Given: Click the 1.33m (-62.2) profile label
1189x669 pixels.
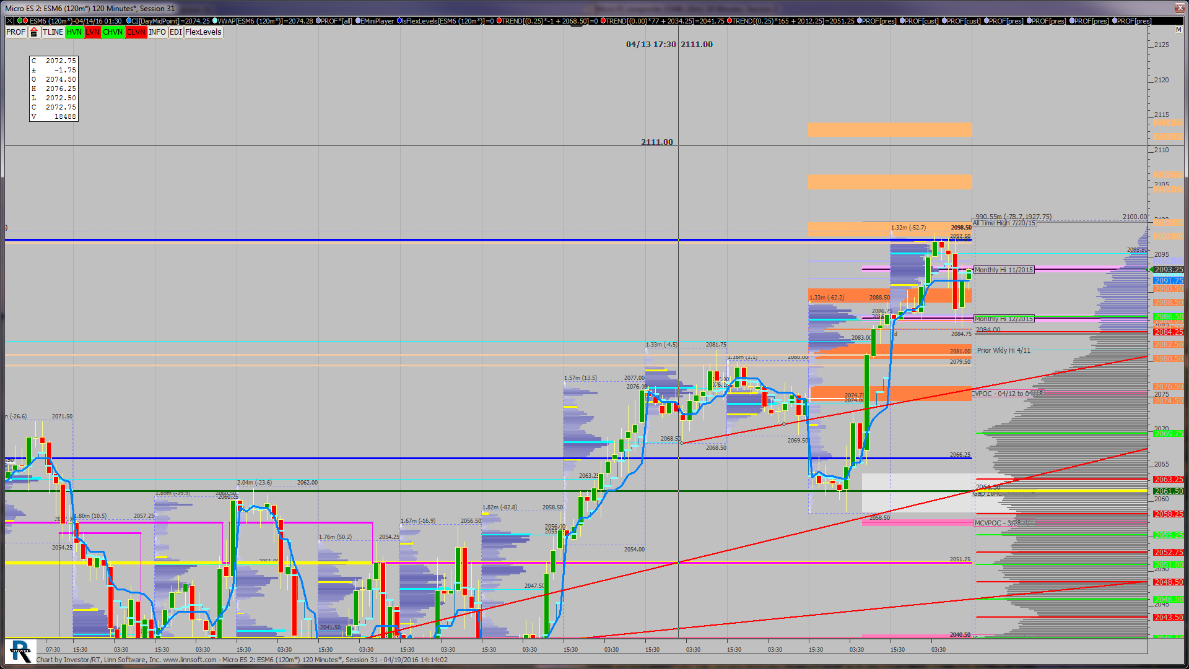Looking at the screenshot, I should pyautogui.click(x=827, y=298).
